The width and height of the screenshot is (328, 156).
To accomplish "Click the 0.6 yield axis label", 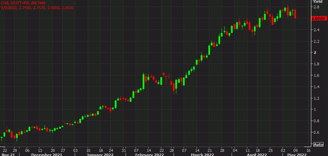I will 316,133.
